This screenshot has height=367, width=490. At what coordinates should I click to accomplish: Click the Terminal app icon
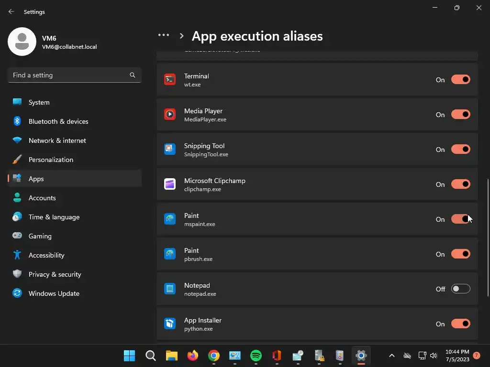(x=169, y=80)
